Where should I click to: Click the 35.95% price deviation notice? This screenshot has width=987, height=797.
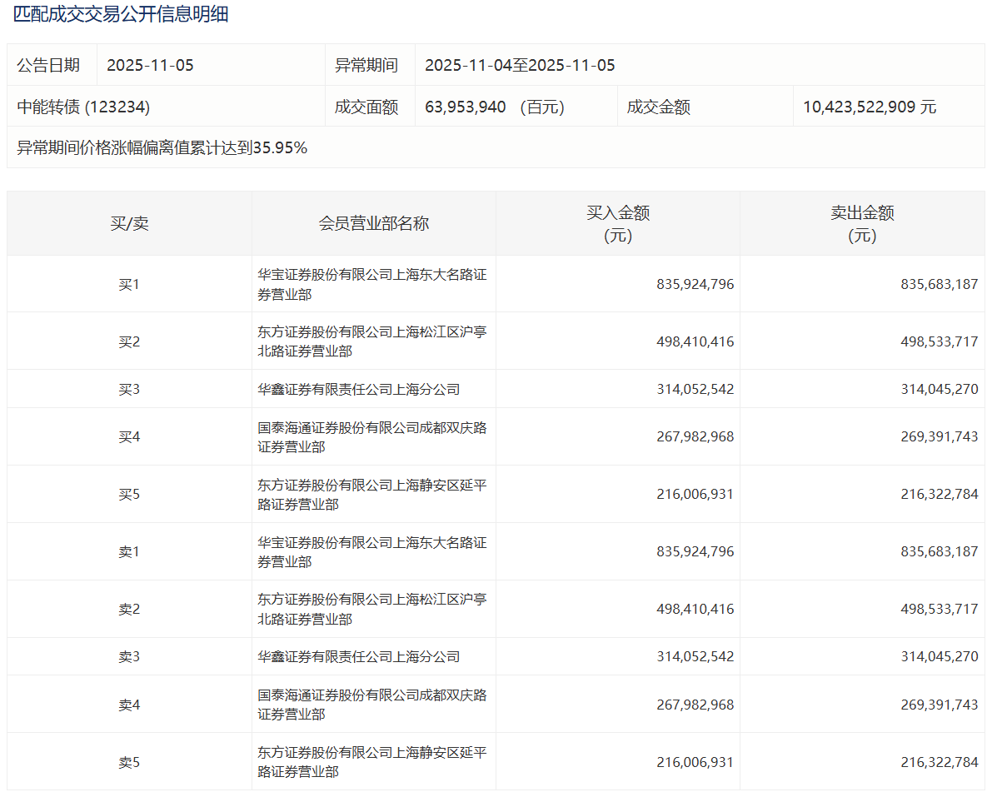coord(162,148)
